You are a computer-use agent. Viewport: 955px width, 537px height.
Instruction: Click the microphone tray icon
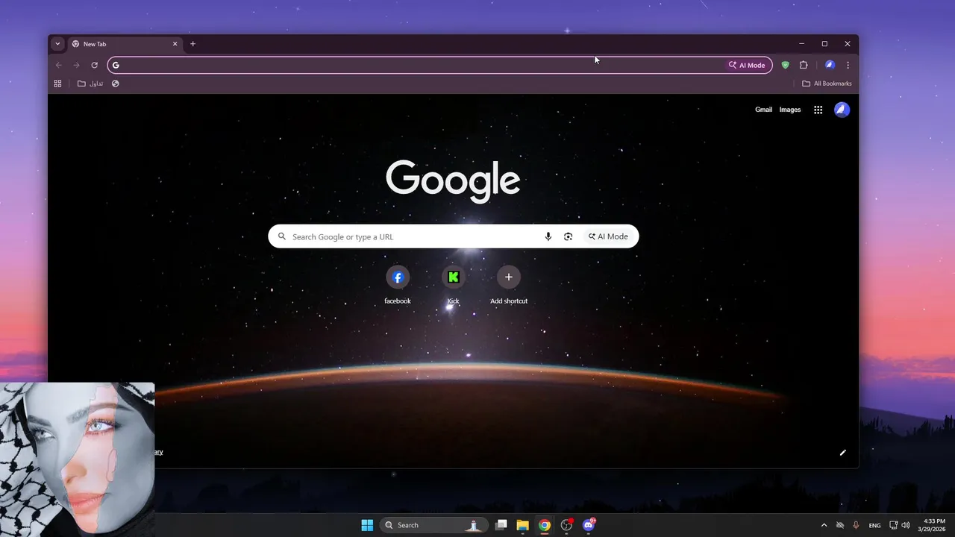tap(856, 525)
